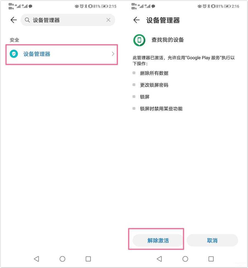Select the 删除所有数据 bullet box
This screenshot has height=268, width=248.
[134, 73]
